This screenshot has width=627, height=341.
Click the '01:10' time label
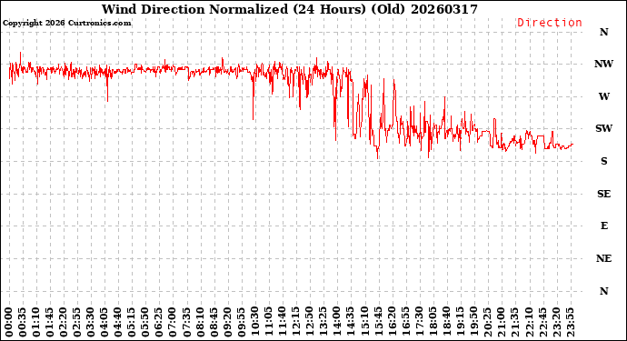click(36, 322)
